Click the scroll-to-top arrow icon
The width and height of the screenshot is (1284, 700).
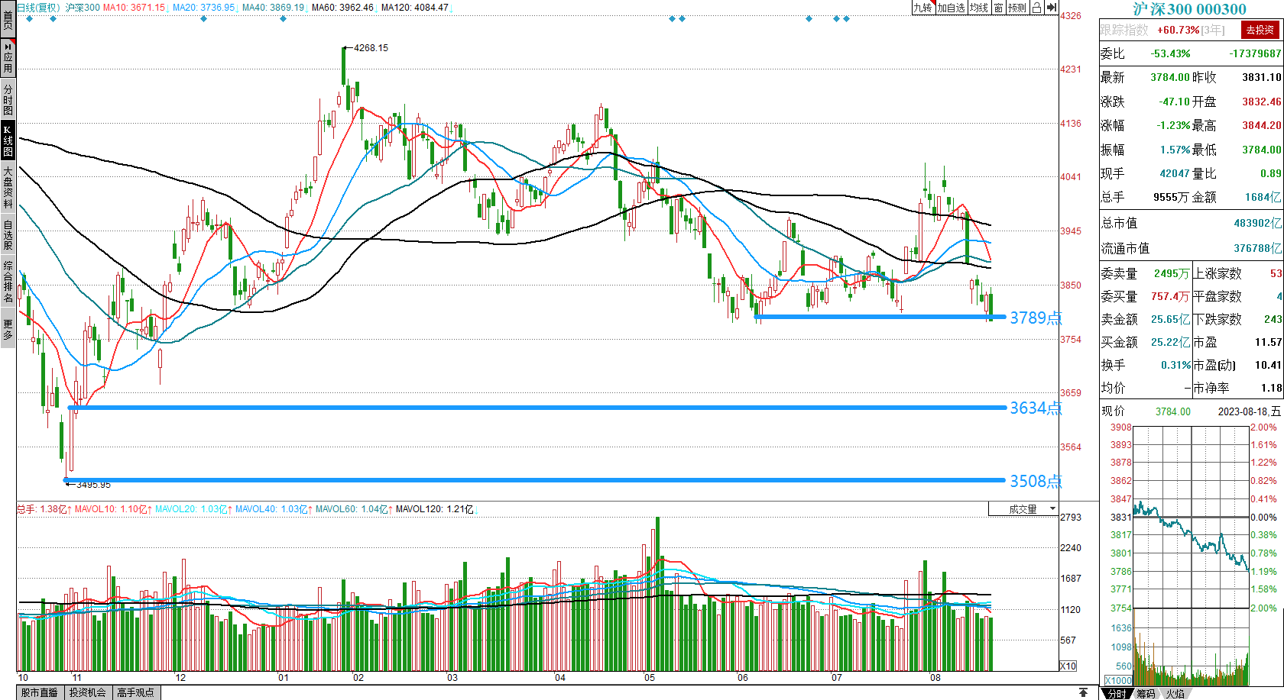click(1083, 692)
